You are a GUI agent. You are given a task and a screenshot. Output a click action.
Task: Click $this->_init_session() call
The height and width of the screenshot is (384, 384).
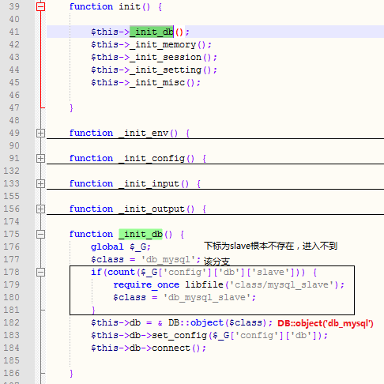(154, 57)
